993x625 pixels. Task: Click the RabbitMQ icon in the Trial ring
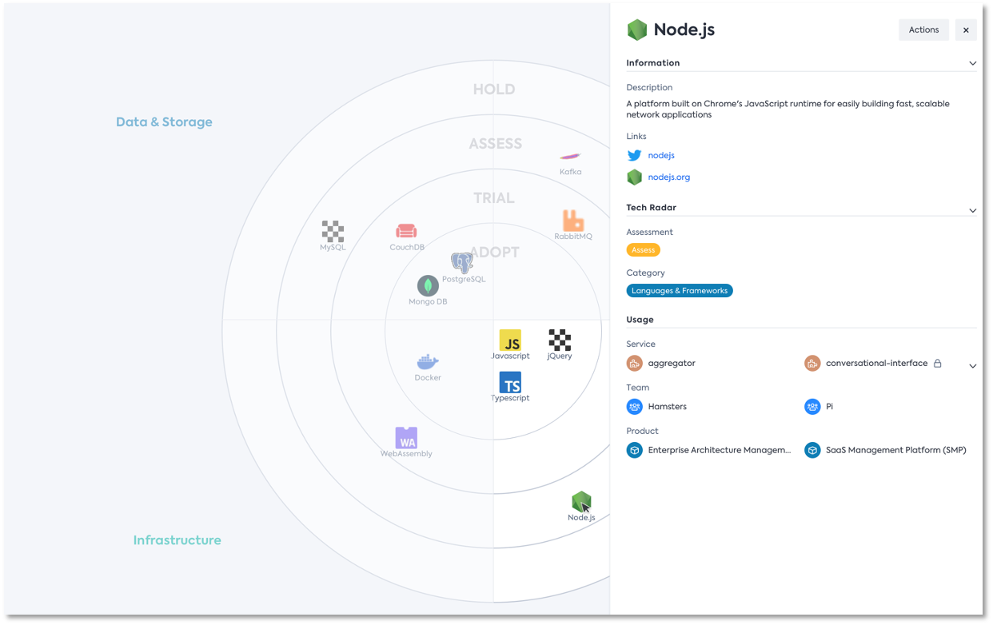pyautogui.click(x=573, y=221)
